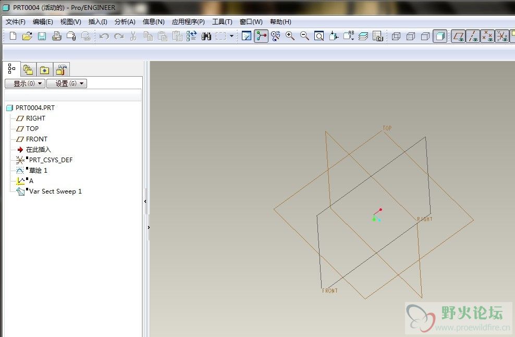Click the orient mode icon
The width and height of the screenshot is (515, 337).
click(276, 36)
